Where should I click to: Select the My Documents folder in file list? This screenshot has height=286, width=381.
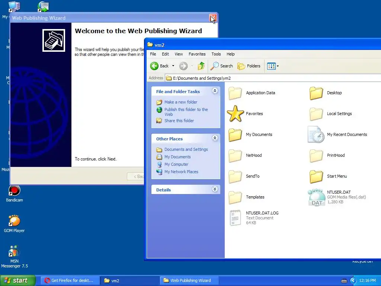coord(235,135)
